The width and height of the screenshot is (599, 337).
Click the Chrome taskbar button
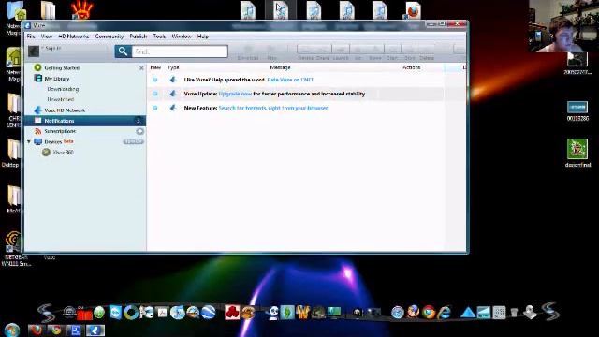[x=56, y=330]
